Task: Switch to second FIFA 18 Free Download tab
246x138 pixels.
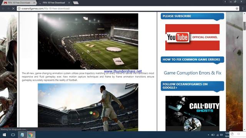Action: click(x=54, y=3)
